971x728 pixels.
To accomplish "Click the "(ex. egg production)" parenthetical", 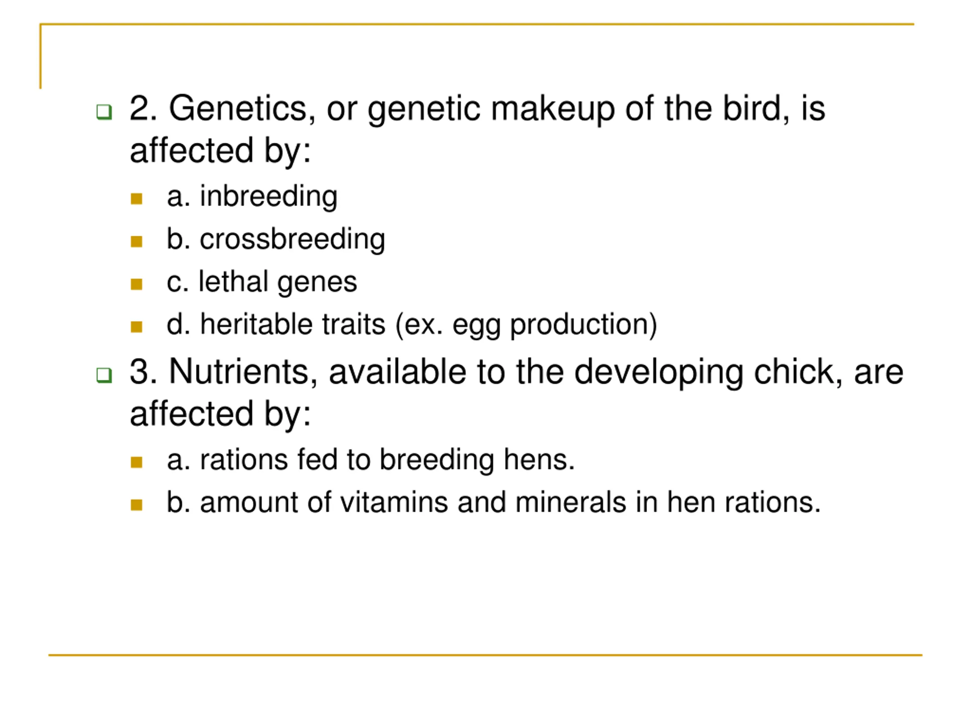I will pyautogui.click(x=526, y=325).
